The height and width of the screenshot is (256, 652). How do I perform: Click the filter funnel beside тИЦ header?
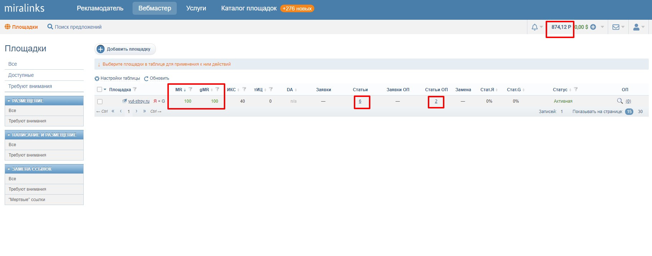(271, 89)
